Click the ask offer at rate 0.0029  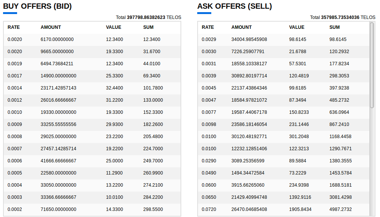click(x=283, y=40)
